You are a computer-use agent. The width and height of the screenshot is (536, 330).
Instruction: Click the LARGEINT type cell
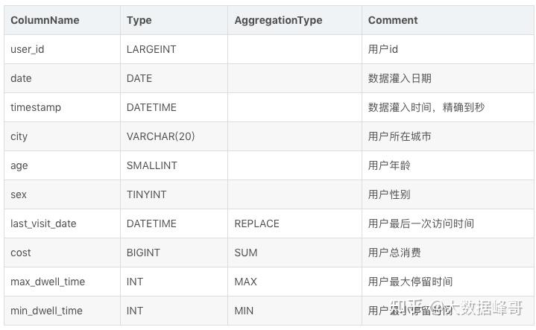(151, 49)
